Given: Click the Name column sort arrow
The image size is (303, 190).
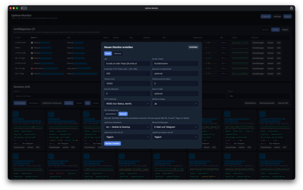Looking at the screenshot, I should click(37, 38).
